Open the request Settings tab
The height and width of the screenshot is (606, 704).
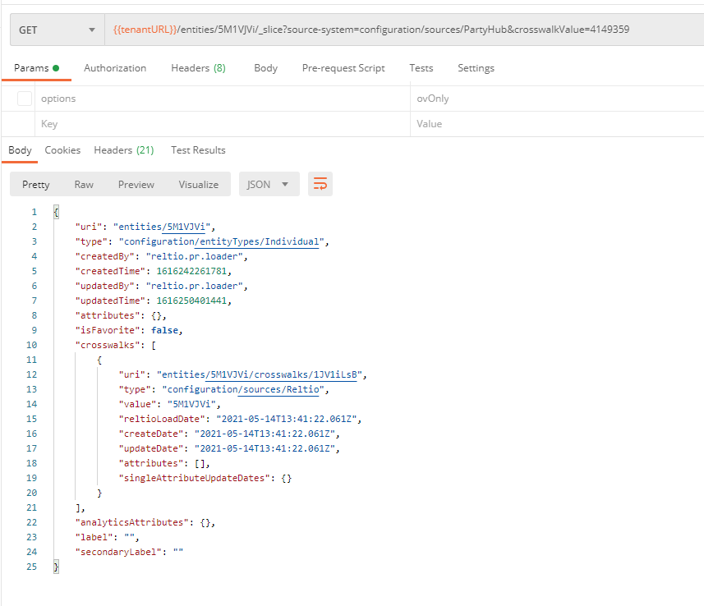point(476,68)
